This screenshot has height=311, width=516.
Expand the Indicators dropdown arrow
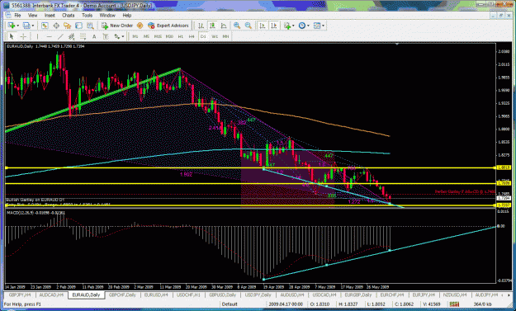click(293, 26)
